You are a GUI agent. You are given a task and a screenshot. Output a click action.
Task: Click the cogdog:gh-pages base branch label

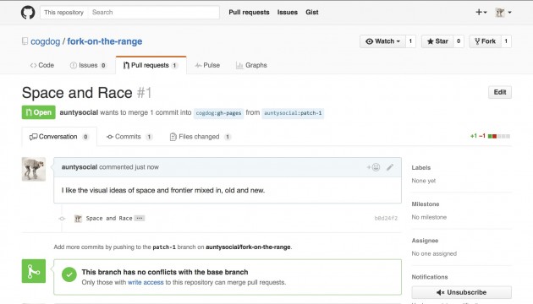tap(218, 113)
